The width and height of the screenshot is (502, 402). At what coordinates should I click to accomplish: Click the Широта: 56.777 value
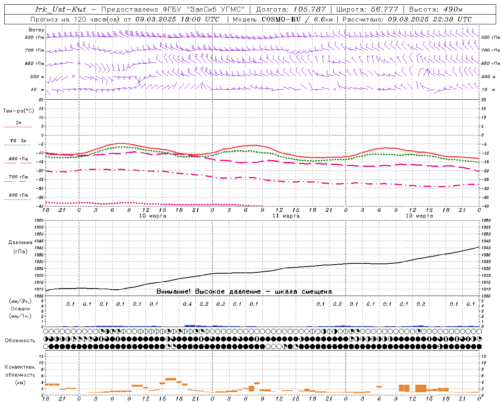pos(367,9)
